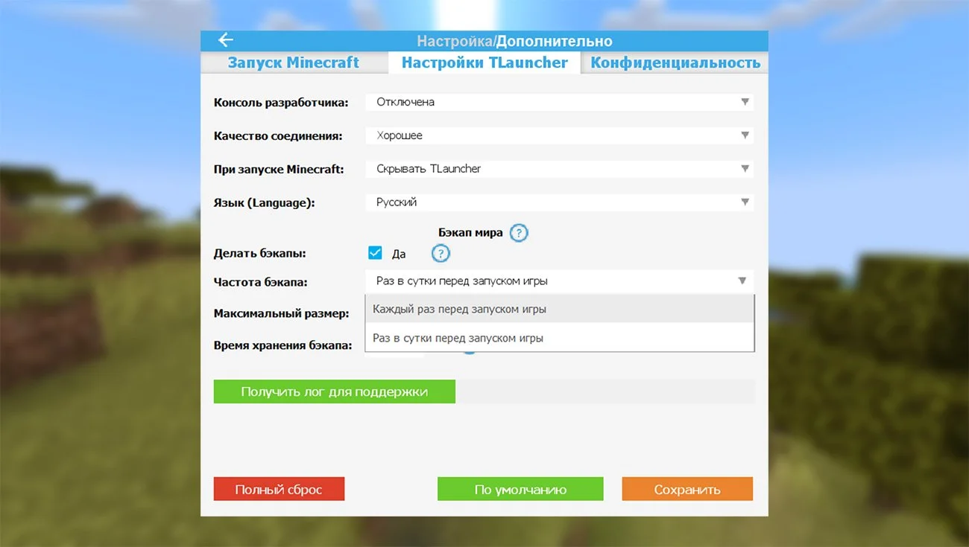Expand При запуске Minecraft dropdown
This screenshot has width=969, height=547.
click(x=559, y=169)
